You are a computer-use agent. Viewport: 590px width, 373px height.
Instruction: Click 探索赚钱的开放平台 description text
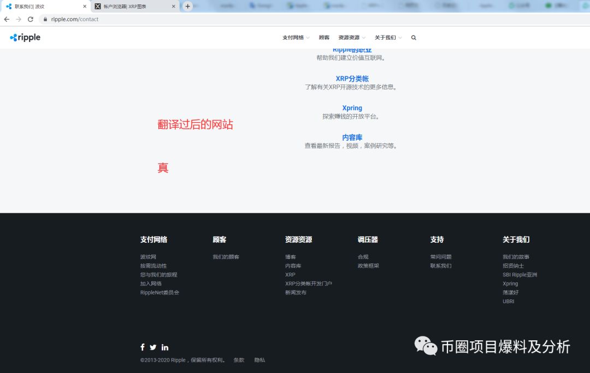click(351, 117)
